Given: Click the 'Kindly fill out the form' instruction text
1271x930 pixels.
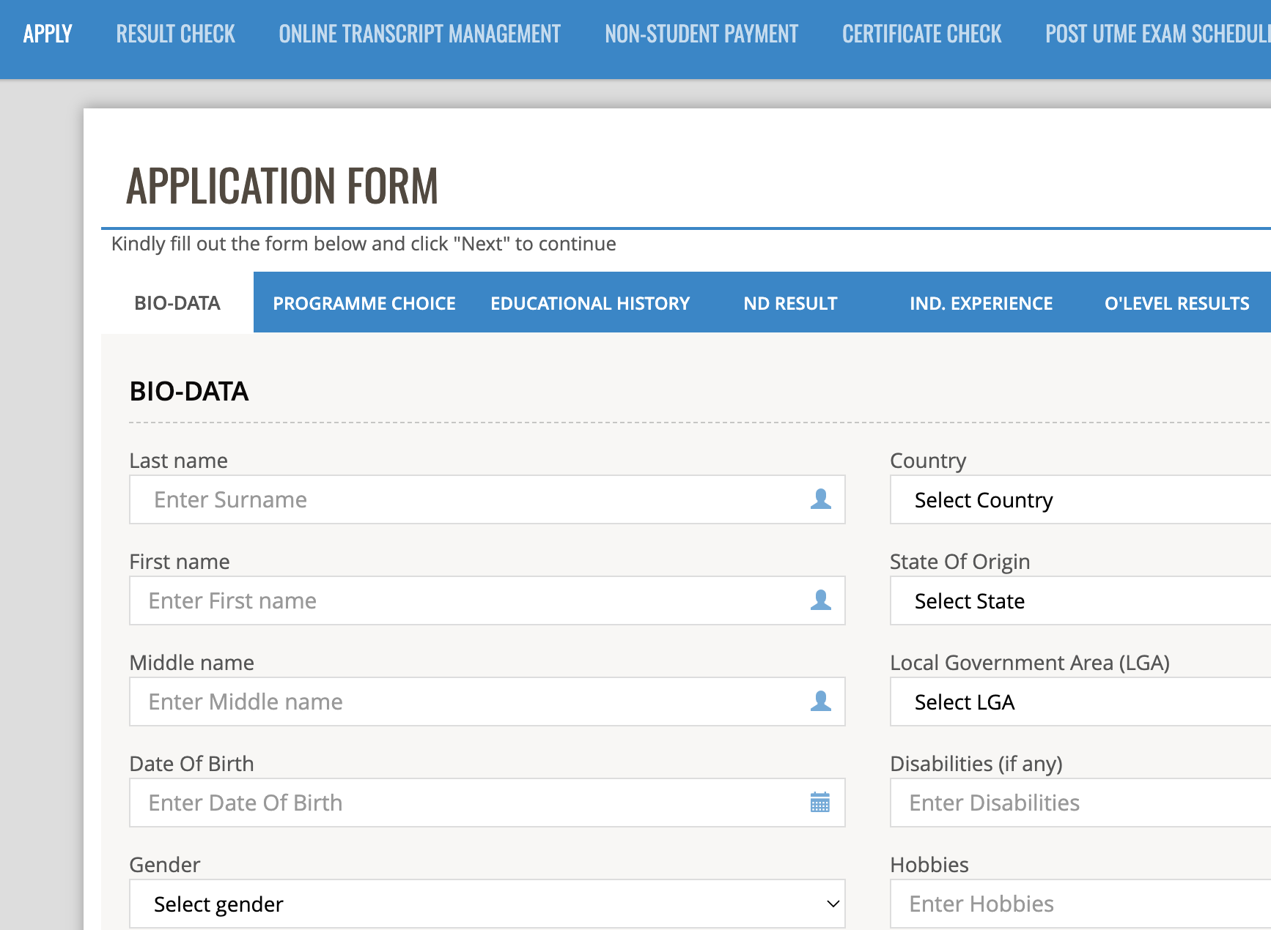Looking at the screenshot, I should pos(364,244).
